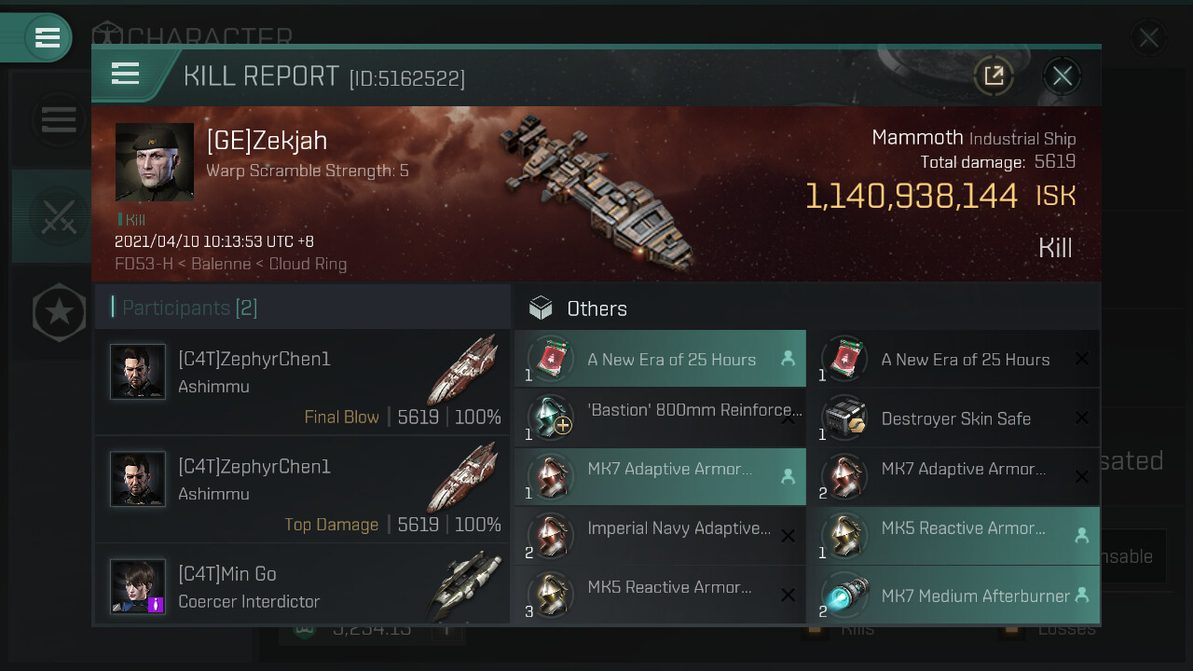The image size is (1193, 671).
Task: Open ZephyrChen1's Top Damage participant entry
Action: tap(303, 490)
